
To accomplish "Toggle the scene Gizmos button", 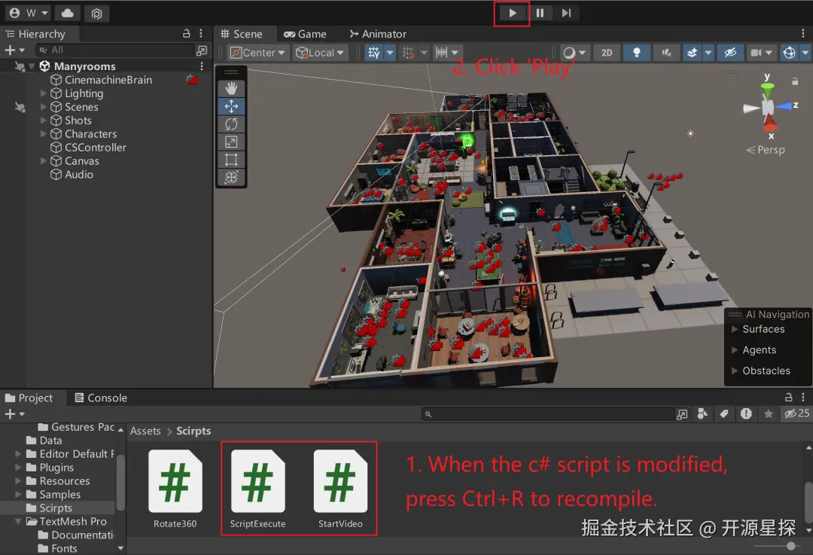I will pyautogui.click(x=789, y=53).
